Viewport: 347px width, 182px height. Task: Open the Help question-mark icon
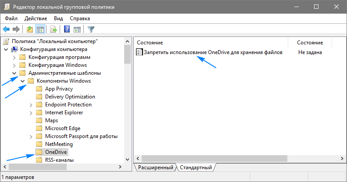pyautogui.click(x=67, y=29)
